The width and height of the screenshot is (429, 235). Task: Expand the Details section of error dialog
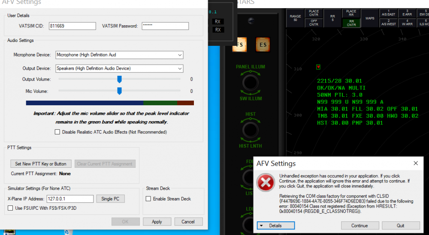(x=275, y=226)
